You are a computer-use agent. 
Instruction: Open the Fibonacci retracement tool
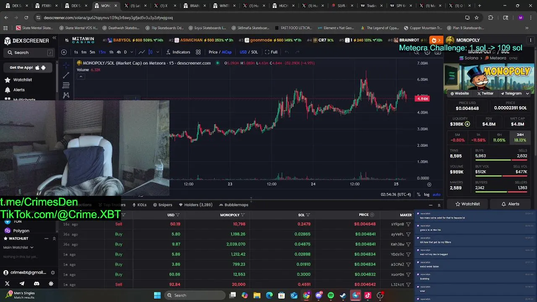pyautogui.click(x=66, y=85)
